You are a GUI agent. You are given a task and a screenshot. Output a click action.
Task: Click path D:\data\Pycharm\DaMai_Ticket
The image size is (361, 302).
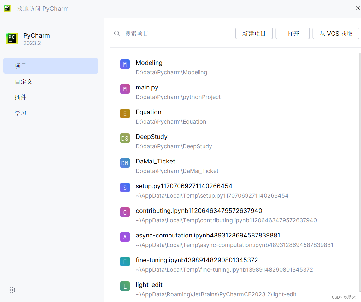(x=177, y=171)
